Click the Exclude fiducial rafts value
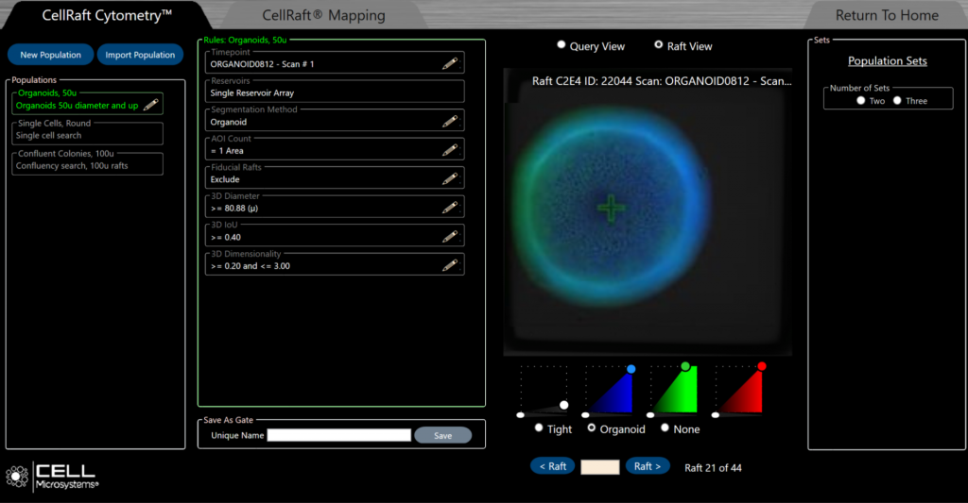968x503 pixels. point(225,179)
